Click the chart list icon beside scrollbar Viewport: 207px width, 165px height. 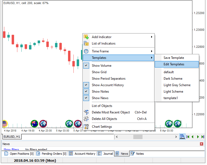(x=182, y=137)
